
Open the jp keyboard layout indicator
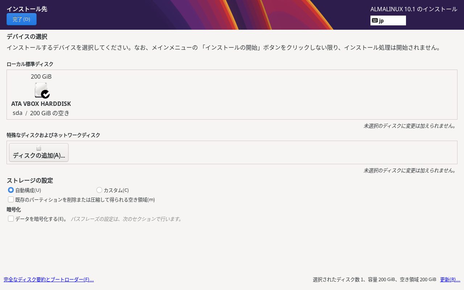[388, 20]
